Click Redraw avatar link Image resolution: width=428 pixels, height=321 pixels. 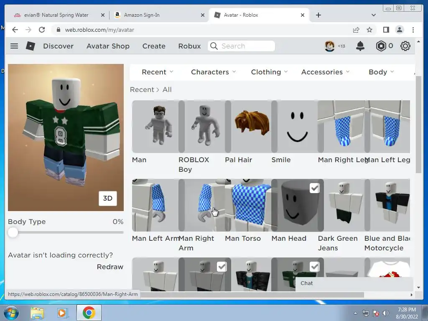[x=110, y=267]
